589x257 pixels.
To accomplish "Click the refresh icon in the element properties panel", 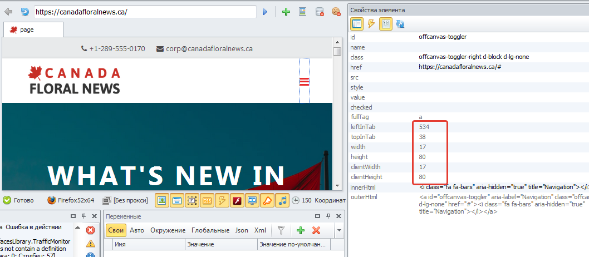I will click(x=400, y=24).
